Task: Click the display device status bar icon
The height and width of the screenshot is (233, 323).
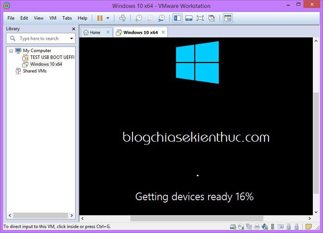Action: click(x=281, y=227)
